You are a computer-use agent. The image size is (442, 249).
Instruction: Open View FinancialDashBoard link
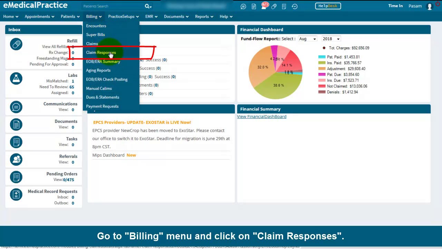[x=261, y=117]
